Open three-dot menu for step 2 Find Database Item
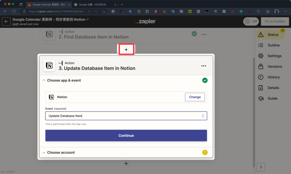The width and height of the screenshot is (291, 174). point(203,35)
